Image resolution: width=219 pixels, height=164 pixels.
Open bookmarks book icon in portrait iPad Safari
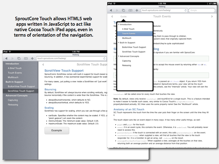(130, 10)
